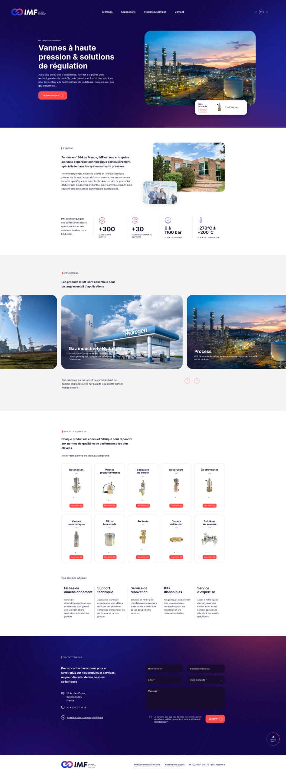Viewport: 286px width, 774px height.
Task: Go to the Applications nav item
Action: pyautogui.click(x=128, y=12)
